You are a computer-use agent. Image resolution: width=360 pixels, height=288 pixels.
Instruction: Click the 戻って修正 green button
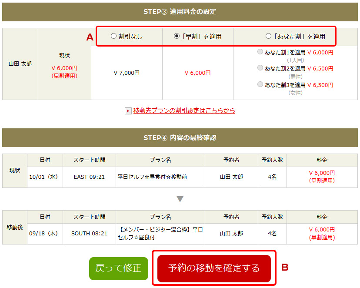pyautogui.click(x=118, y=268)
